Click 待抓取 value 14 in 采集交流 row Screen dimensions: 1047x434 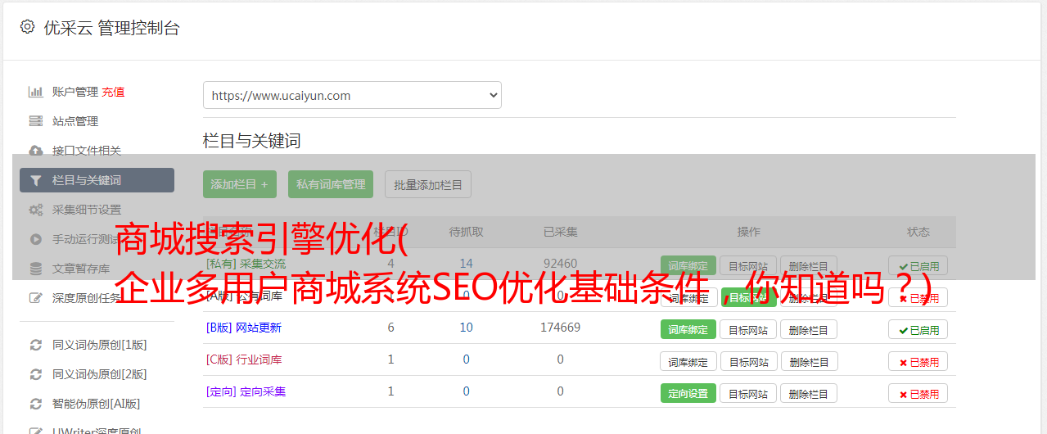click(467, 264)
